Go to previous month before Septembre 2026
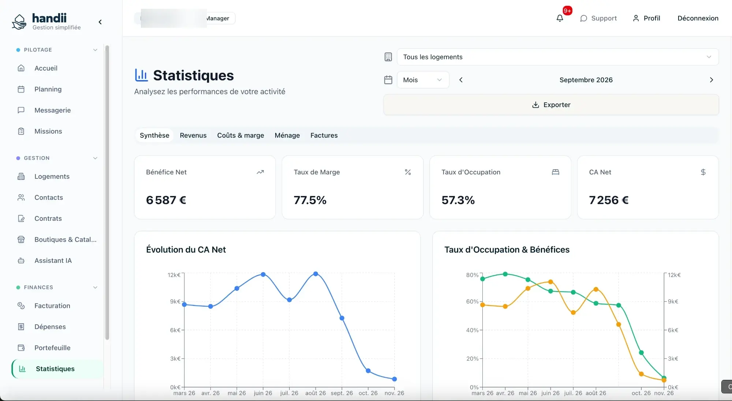732x401 pixels. click(461, 80)
